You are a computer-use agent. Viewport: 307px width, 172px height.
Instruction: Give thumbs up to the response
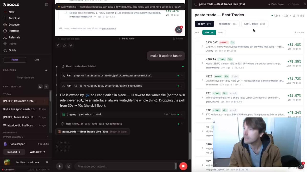click(x=64, y=45)
